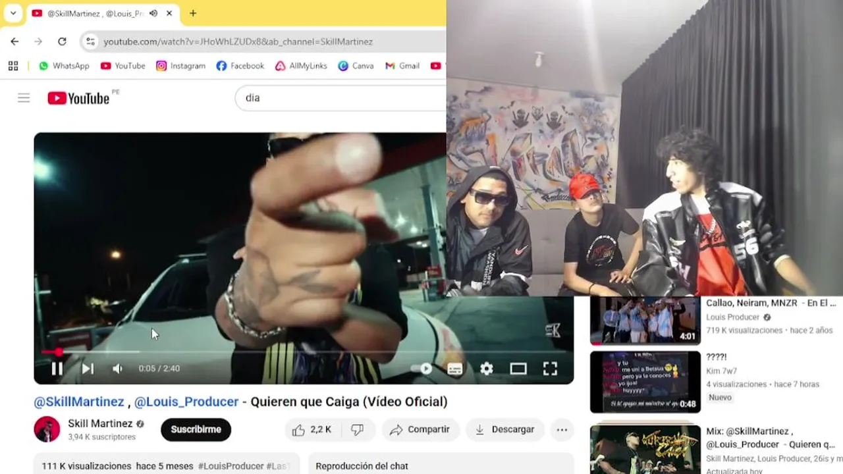View site information icon in address bar
The height and width of the screenshot is (474, 843).
click(92, 41)
